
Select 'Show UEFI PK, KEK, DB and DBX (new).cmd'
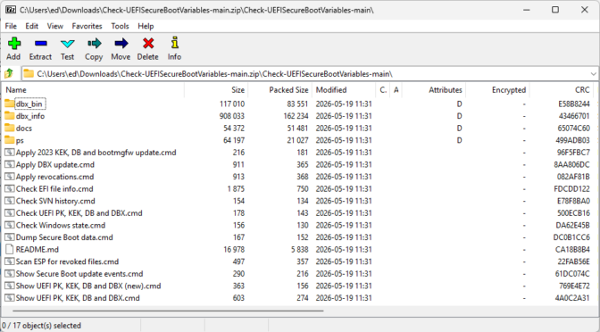click(88, 286)
